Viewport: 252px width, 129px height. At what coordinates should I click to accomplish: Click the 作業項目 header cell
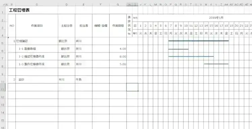(37, 26)
